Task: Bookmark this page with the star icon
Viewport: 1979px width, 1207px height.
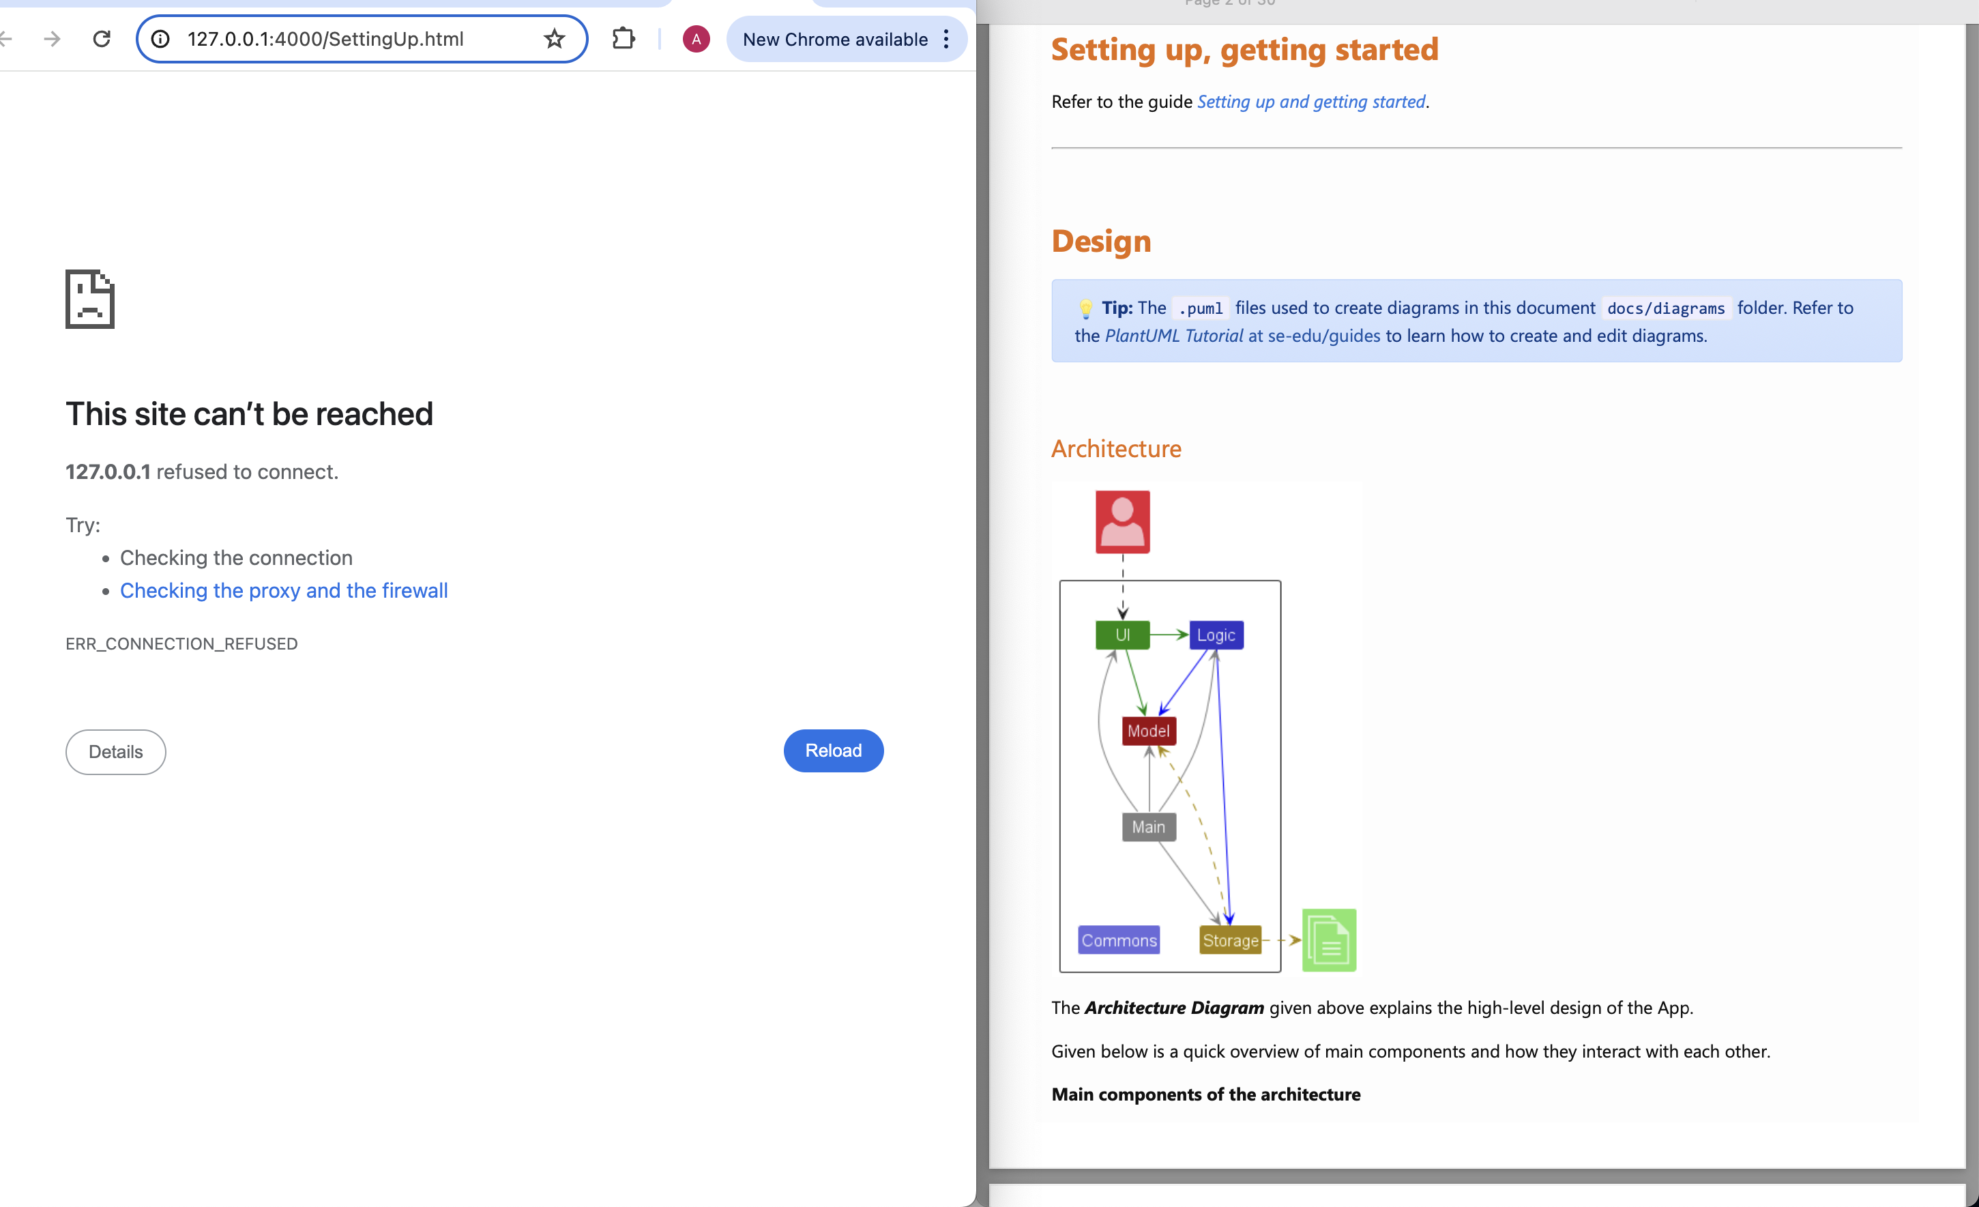Action: click(554, 38)
